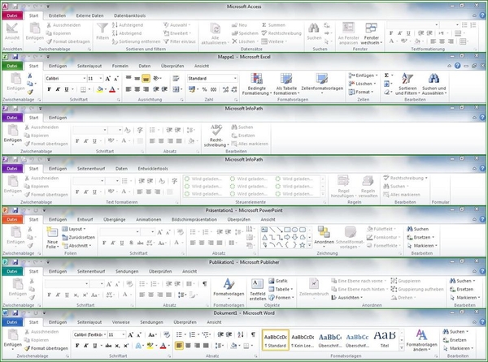Toggle left align in Word Absatz group
Image resolution: width=488 pixels, height=362 pixels.
[x=179, y=345]
